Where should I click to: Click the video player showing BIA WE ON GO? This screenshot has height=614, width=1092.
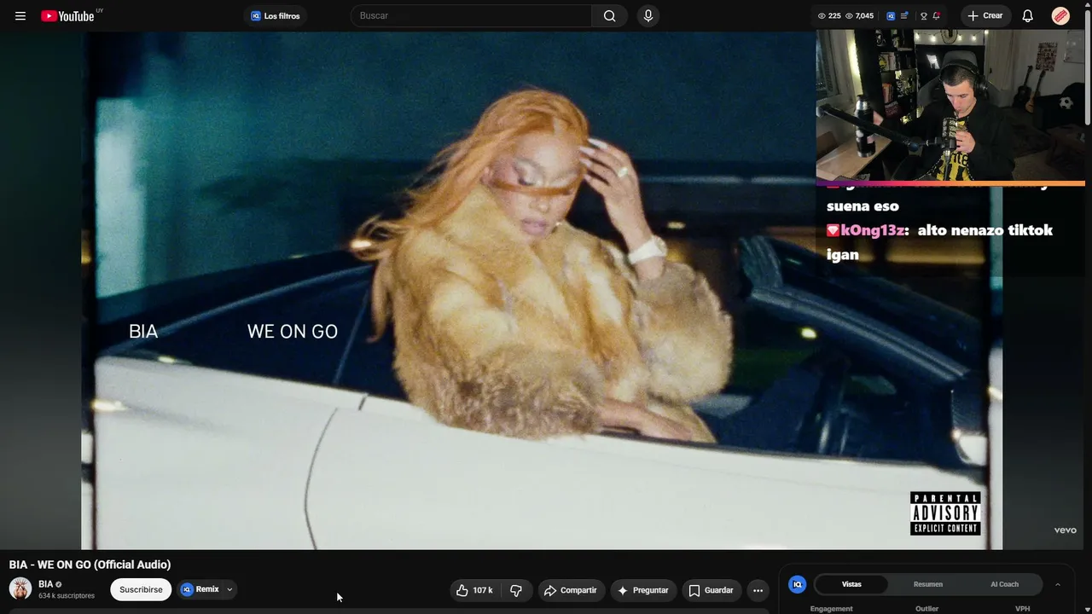coord(542,291)
